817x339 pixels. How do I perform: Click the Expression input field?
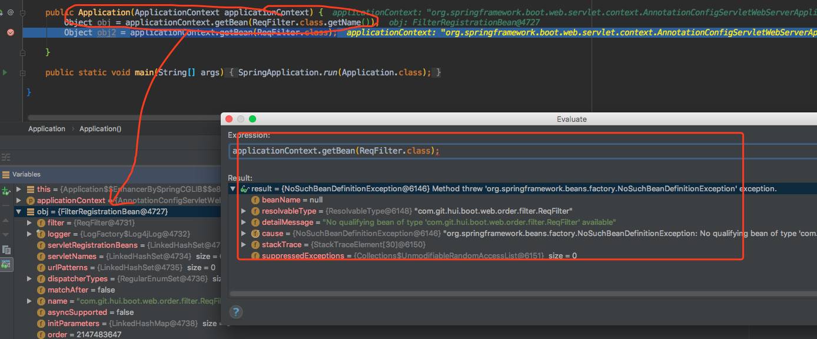pyautogui.click(x=471, y=151)
